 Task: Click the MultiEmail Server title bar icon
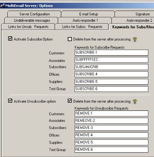coord(2,6)
